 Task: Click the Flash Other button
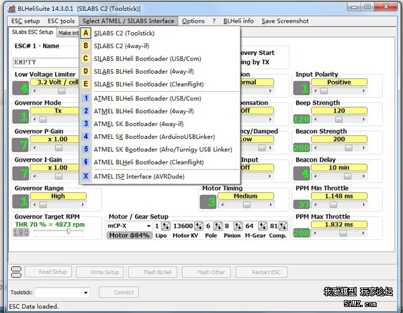pyautogui.click(x=206, y=272)
